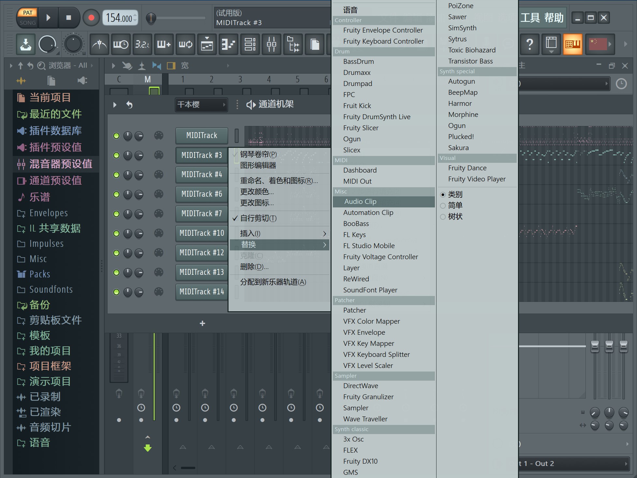
Task: Click the metronome icon in toolbar
Action: coord(99,44)
